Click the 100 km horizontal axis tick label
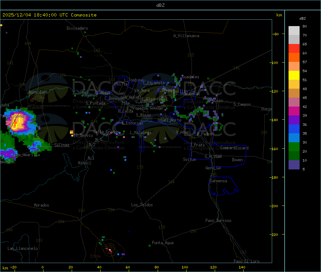The height and width of the screenshot is (272, 321). (185, 267)
